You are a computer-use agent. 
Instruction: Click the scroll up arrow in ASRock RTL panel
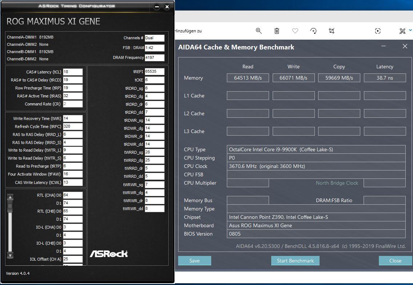tap(10, 197)
